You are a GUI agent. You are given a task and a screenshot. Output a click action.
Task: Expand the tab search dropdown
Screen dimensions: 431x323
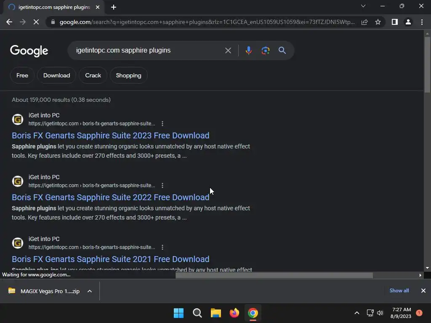click(x=363, y=6)
